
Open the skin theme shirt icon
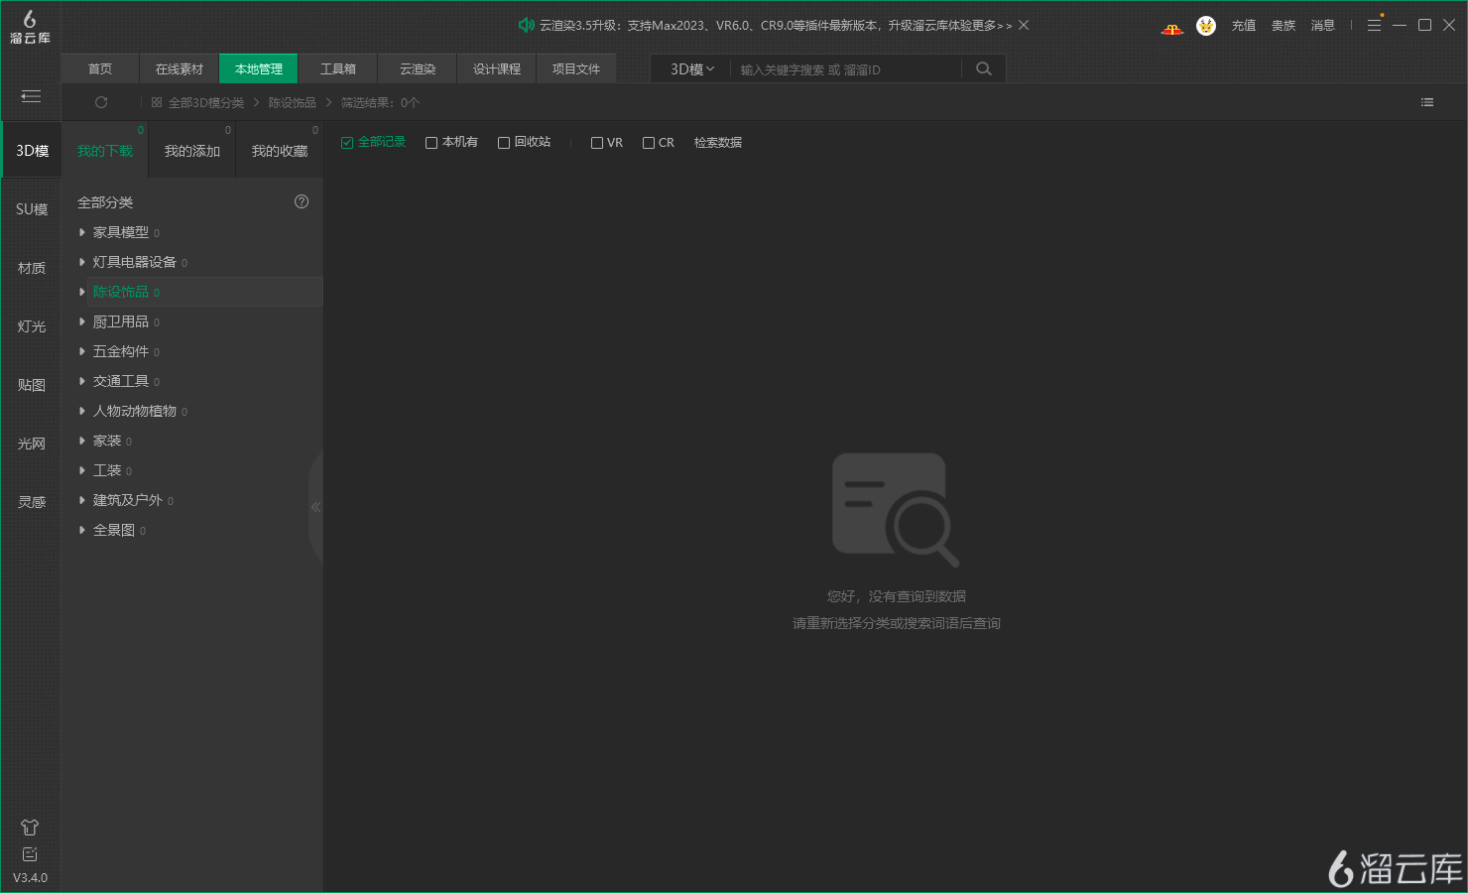(x=30, y=827)
